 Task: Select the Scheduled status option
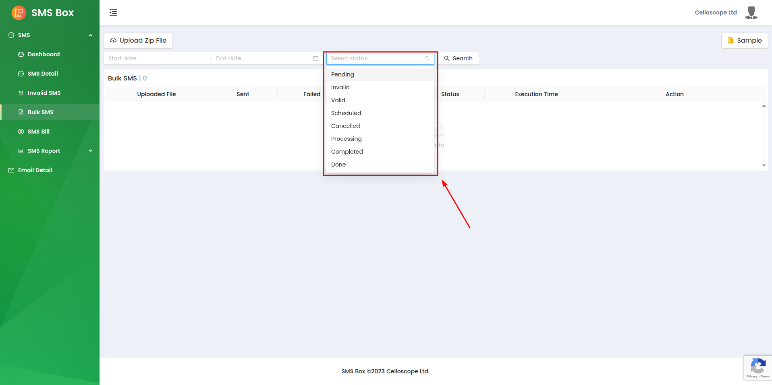tap(346, 113)
